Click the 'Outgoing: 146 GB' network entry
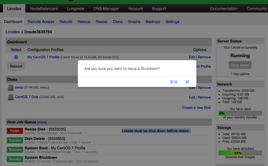This screenshot has width=268, height=166. tap(235, 98)
